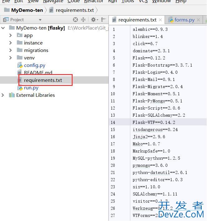The image size is (207, 221).
Task: Hide the Project panel with the hide icon
Action: tap(103, 20)
